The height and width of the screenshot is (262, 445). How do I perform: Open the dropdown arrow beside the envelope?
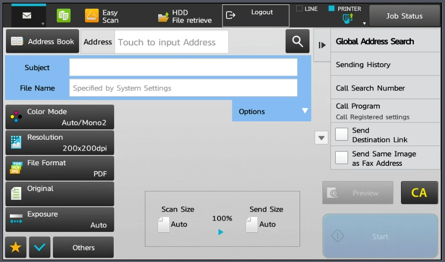pyautogui.click(x=43, y=24)
